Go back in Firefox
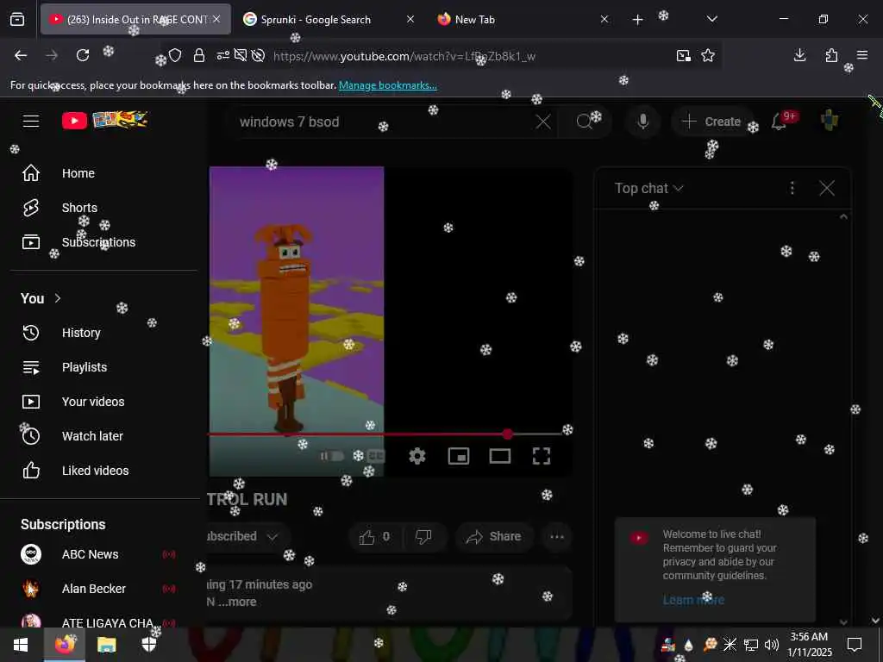Viewport: 883px width, 662px height. pos(21,55)
